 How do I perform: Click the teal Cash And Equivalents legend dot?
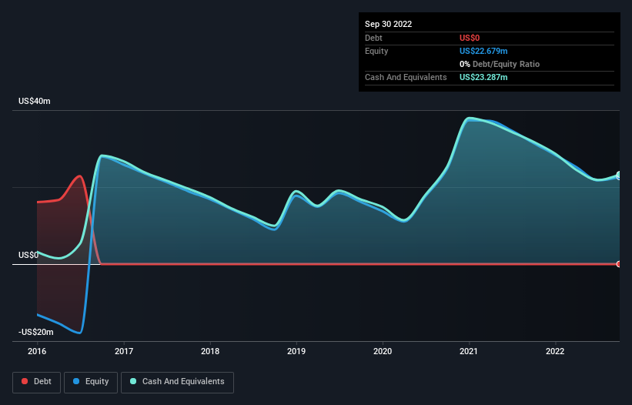(133, 381)
